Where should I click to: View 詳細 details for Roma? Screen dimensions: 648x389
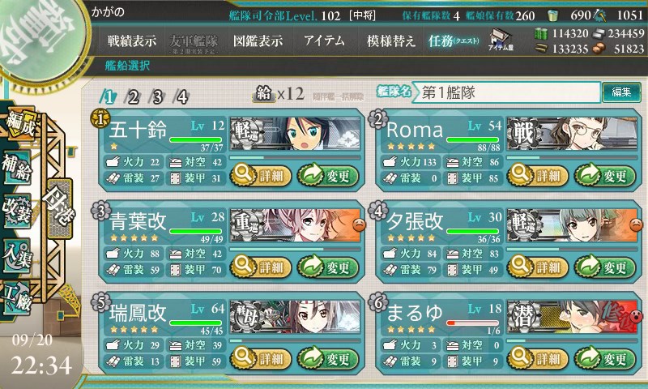(538, 176)
